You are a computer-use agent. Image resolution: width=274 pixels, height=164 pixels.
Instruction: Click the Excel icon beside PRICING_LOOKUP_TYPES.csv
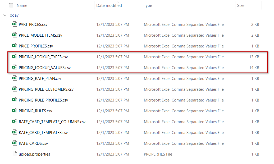coord(15,57)
